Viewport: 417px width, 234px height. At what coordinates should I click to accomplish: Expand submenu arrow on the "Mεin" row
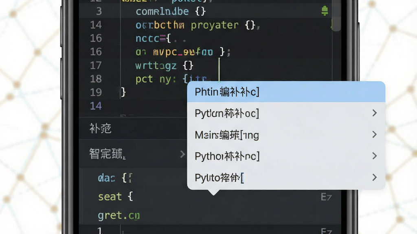(x=375, y=134)
